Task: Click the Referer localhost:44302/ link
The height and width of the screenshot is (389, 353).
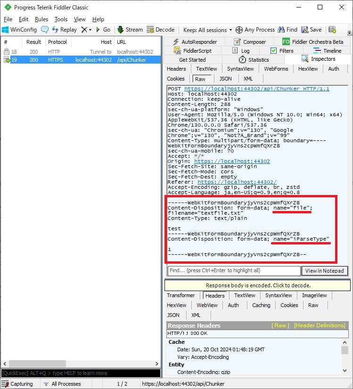Action: point(237,182)
